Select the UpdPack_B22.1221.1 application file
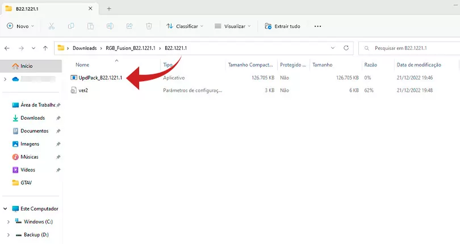Viewport: 460px width, 244px height. [100, 78]
